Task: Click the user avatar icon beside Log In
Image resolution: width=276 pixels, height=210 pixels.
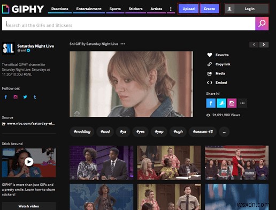Action: [229, 9]
